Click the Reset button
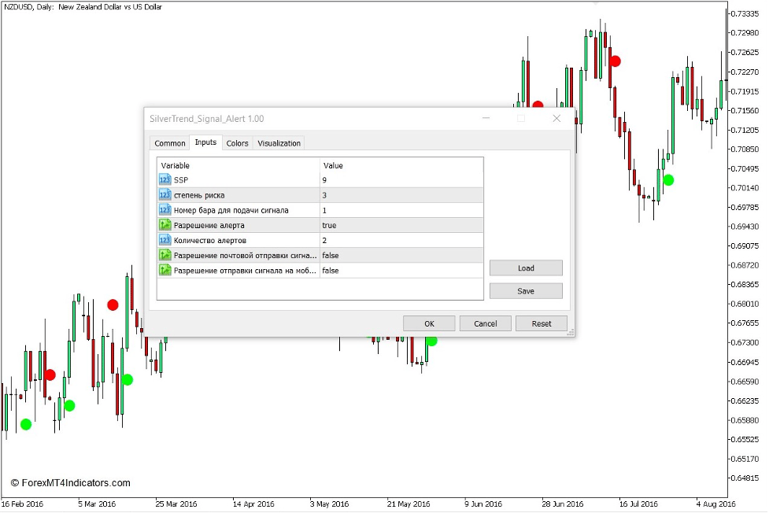Screen dimensions: 769x513 542,323
